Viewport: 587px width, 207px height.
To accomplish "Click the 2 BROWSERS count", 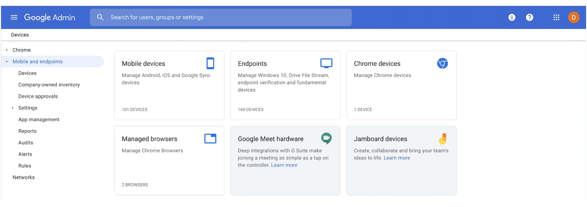I will pos(135,185).
